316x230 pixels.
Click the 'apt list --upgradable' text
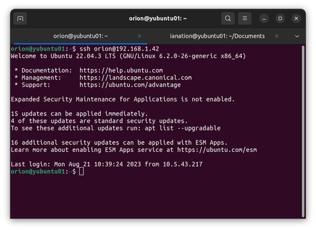click(x=183, y=128)
